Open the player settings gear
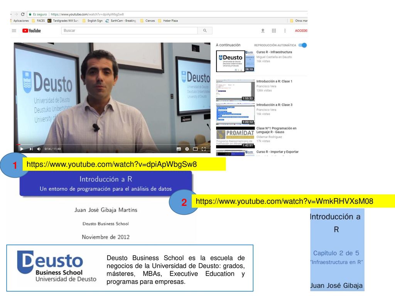The width and height of the screenshot is (395, 296). (x=187, y=149)
